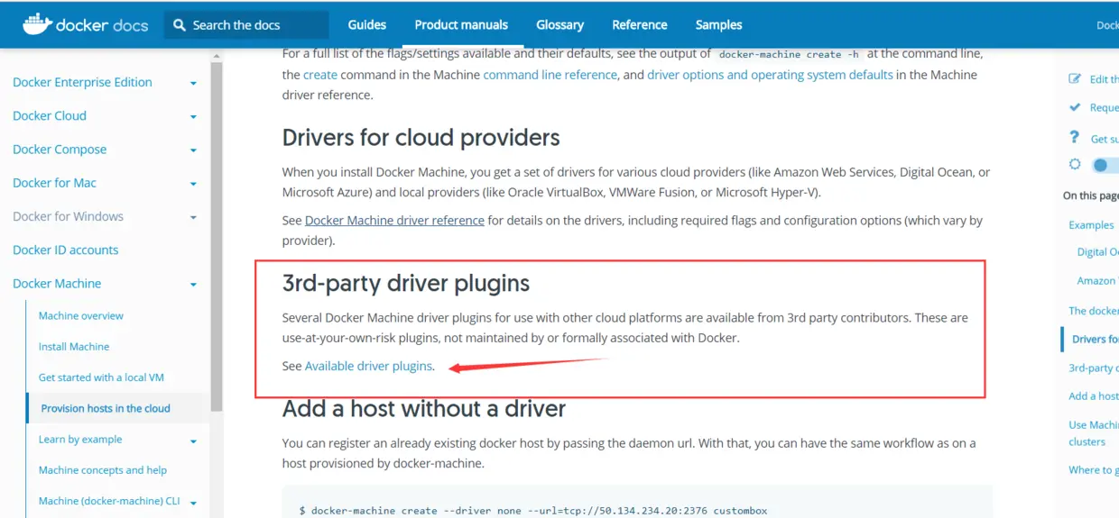Open Machine (docker-machine) CLI in sidebar

(109, 501)
